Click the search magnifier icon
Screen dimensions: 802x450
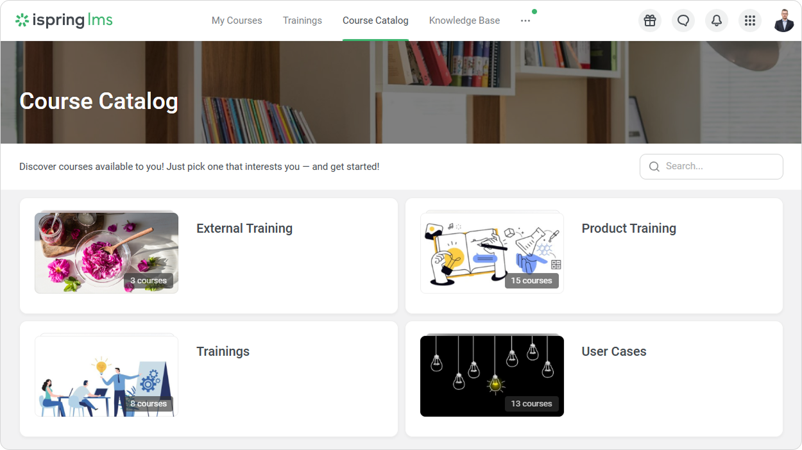coord(654,167)
